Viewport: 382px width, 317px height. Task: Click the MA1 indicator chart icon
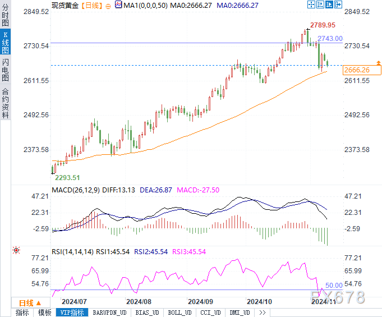click(118, 4)
